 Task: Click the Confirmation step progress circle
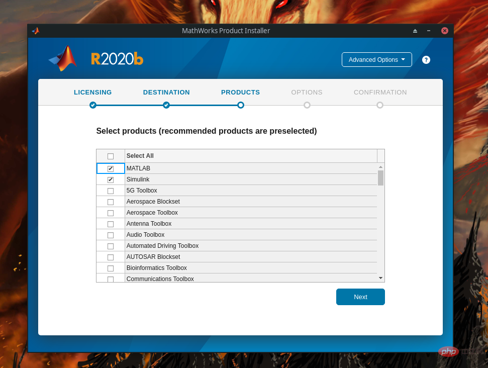click(379, 105)
